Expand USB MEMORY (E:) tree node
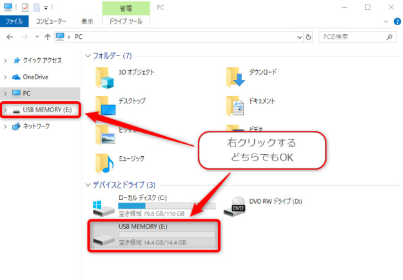 tap(5, 110)
